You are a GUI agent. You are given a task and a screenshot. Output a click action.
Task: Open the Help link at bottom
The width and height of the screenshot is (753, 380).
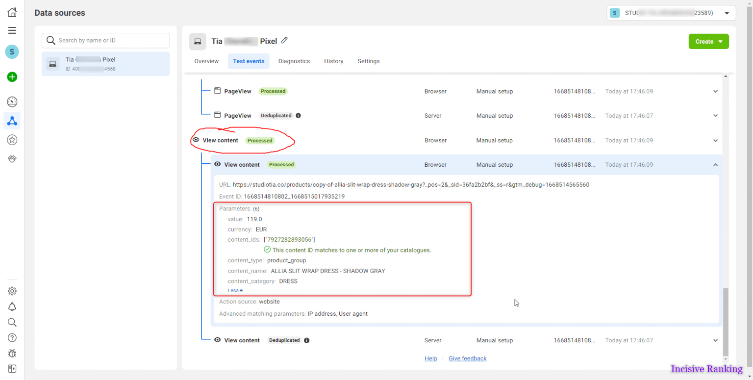pyautogui.click(x=431, y=358)
